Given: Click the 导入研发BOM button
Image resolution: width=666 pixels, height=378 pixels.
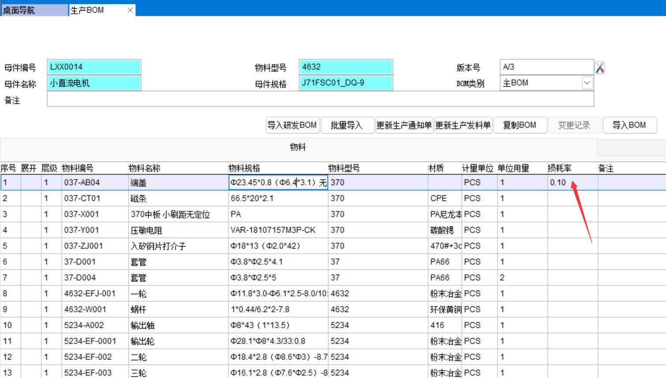Looking at the screenshot, I should pyautogui.click(x=292, y=125).
